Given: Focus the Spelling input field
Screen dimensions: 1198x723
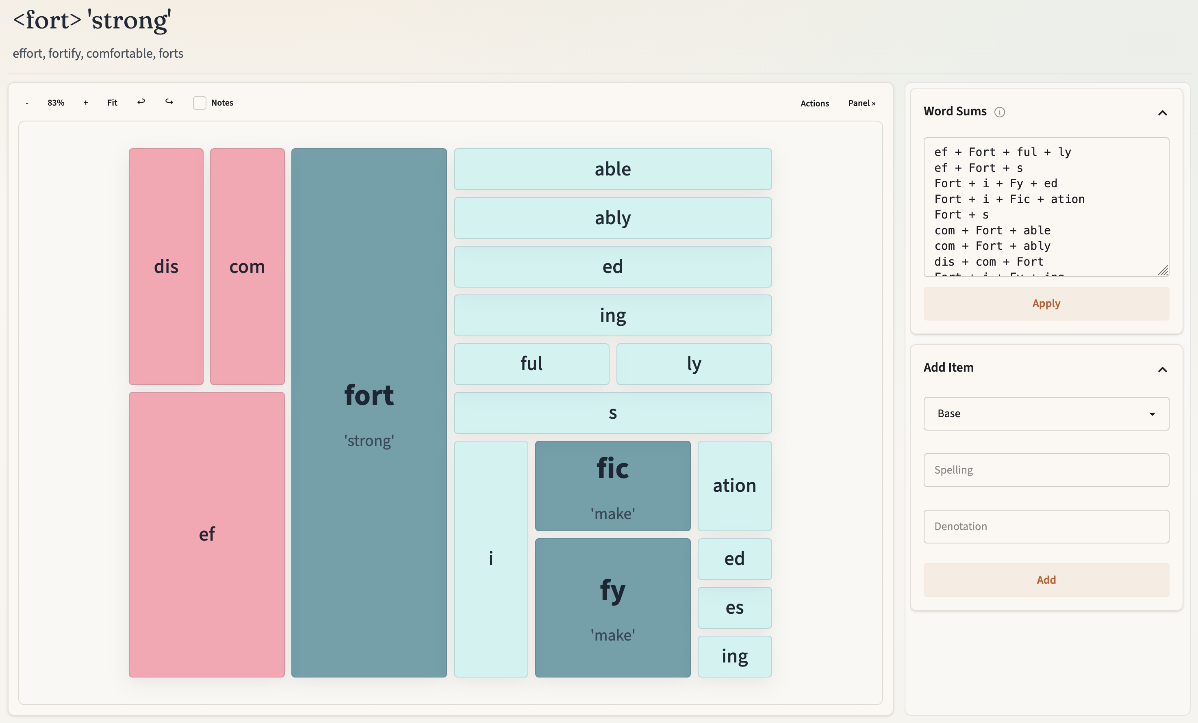Looking at the screenshot, I should pyautogui.click(x=1046, y=470).
